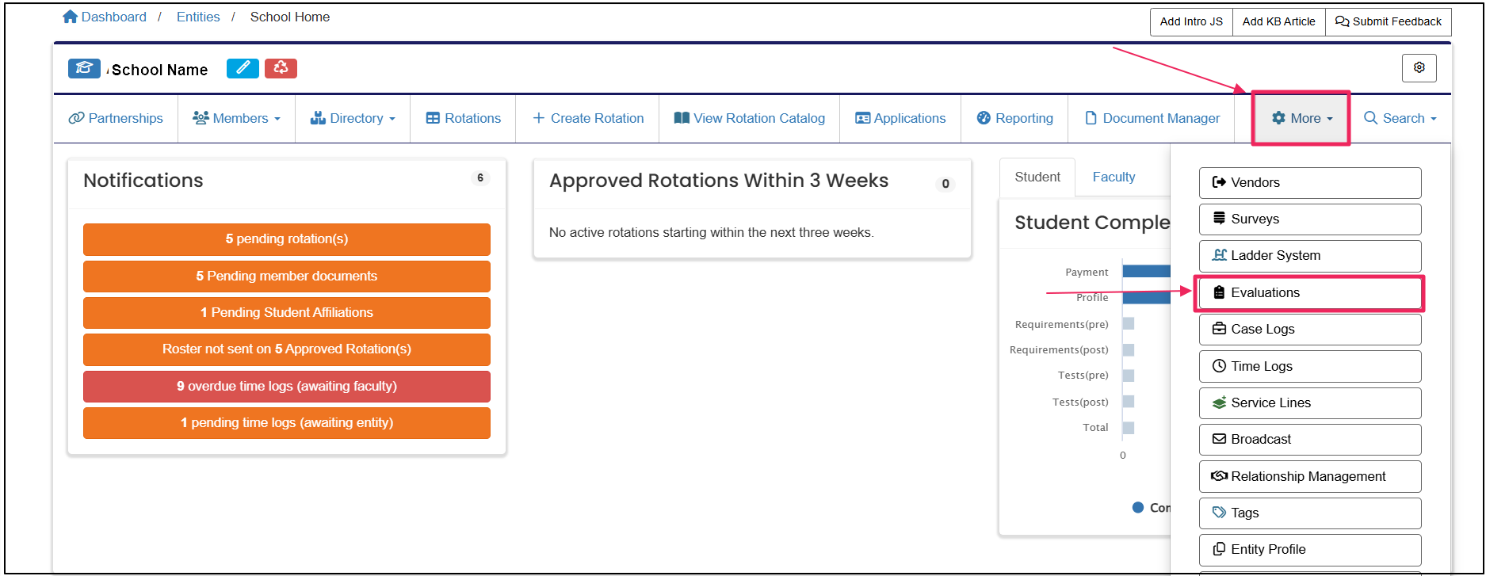Click the Submit Feedback button
The image size is (1486, 576).
point(1389,21)
